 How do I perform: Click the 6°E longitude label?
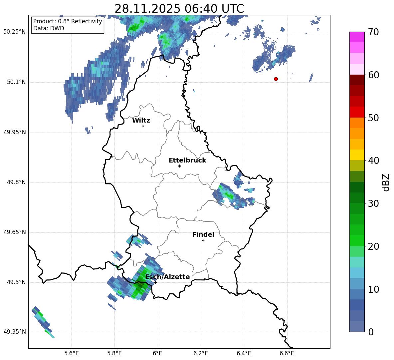[157, 353]
